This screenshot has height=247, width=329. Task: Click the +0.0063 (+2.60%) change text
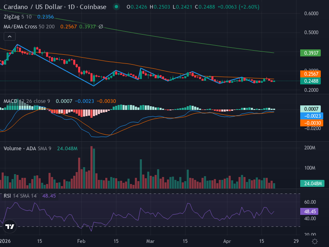(x=239, y=7)
